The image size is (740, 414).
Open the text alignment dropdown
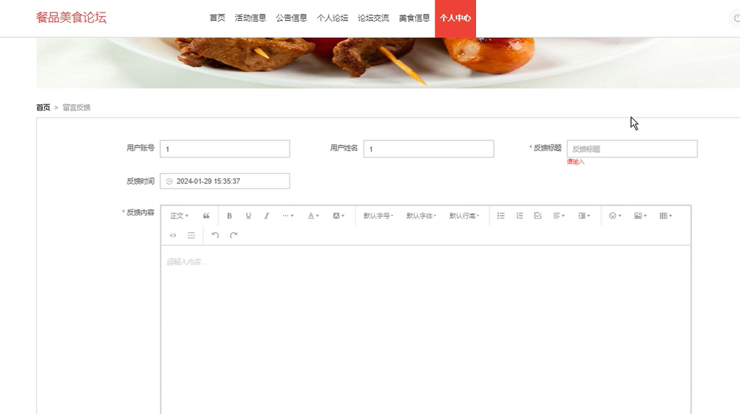coord(559,215)
